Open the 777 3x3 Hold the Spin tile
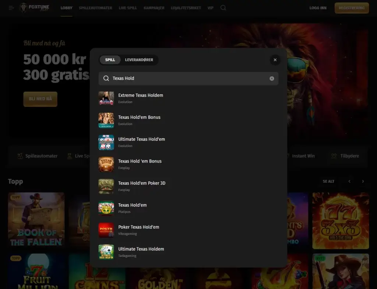Screen dimensions: 377x289 (x=341, y=220)
